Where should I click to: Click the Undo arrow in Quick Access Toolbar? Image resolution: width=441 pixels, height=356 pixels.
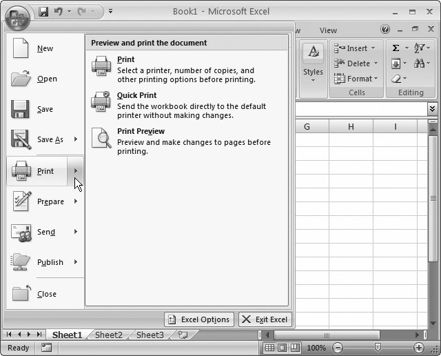[59, 12]
